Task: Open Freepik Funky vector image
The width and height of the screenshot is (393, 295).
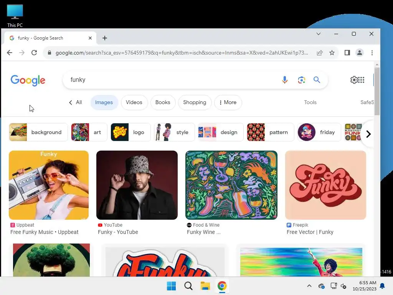Action: pos(325,185)
